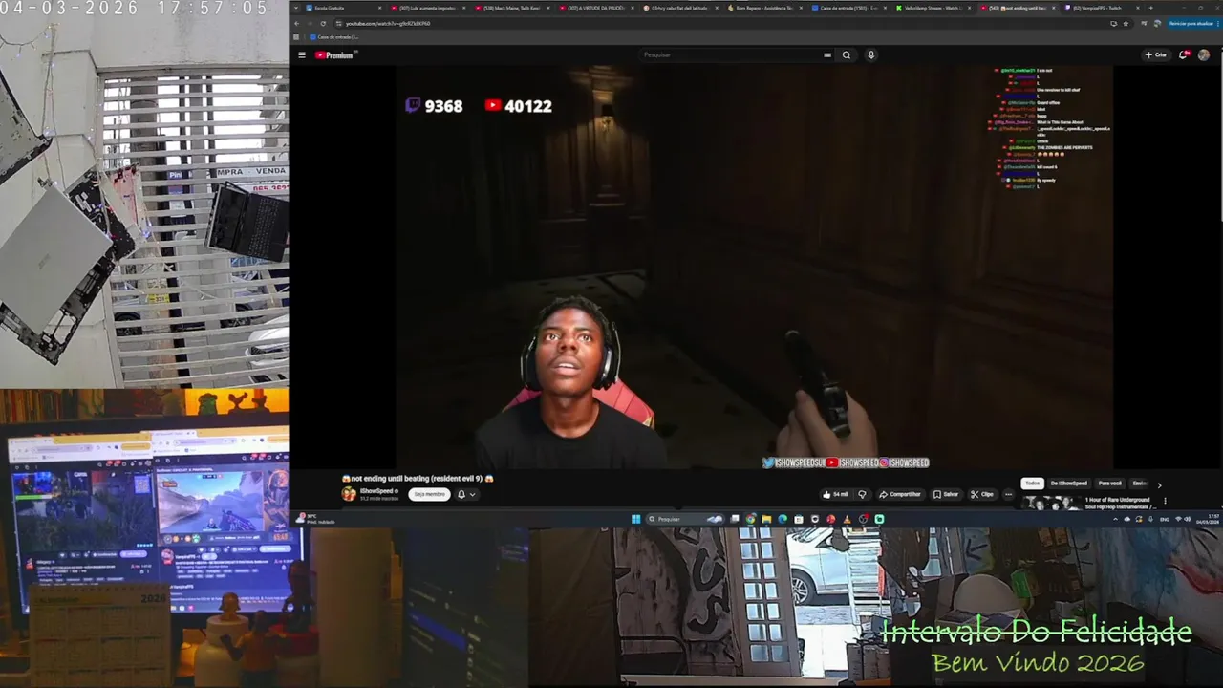Click the YouTube search magnifier button

846,54
